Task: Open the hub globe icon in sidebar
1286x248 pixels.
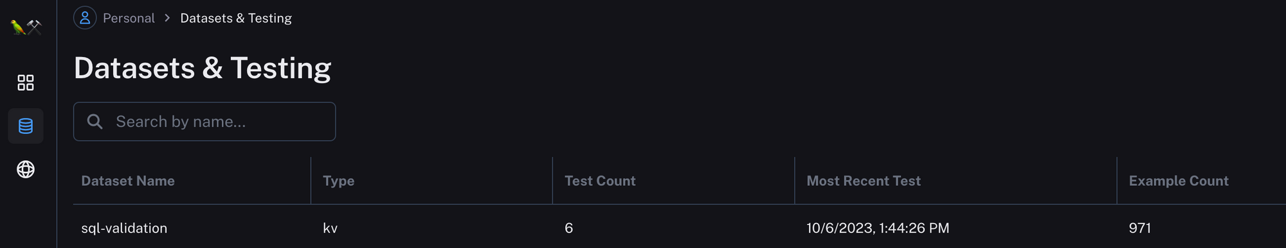Action: (x=26, y=169)
